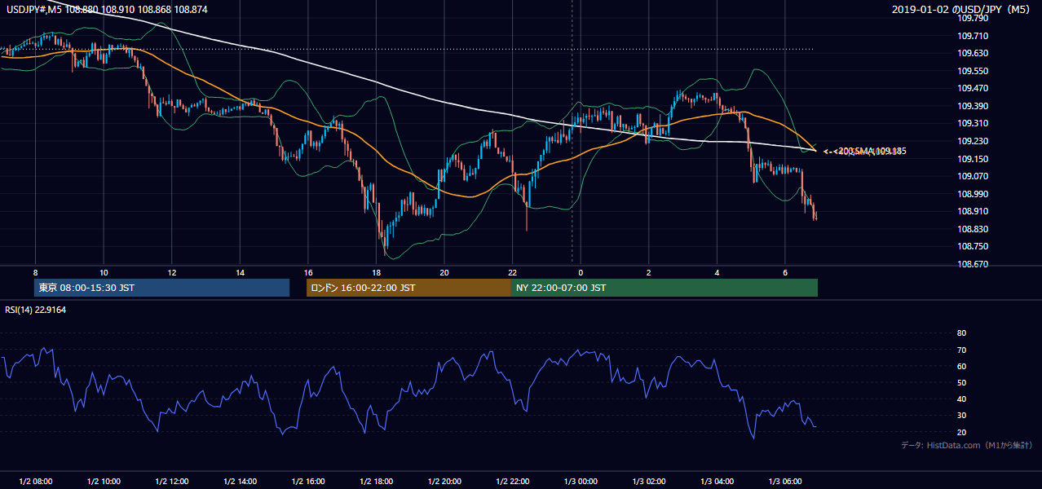Screen dimensions: 1042x489
Task: Click the bottom time label 1/2 22:00
Action: [x=513, y=481]
